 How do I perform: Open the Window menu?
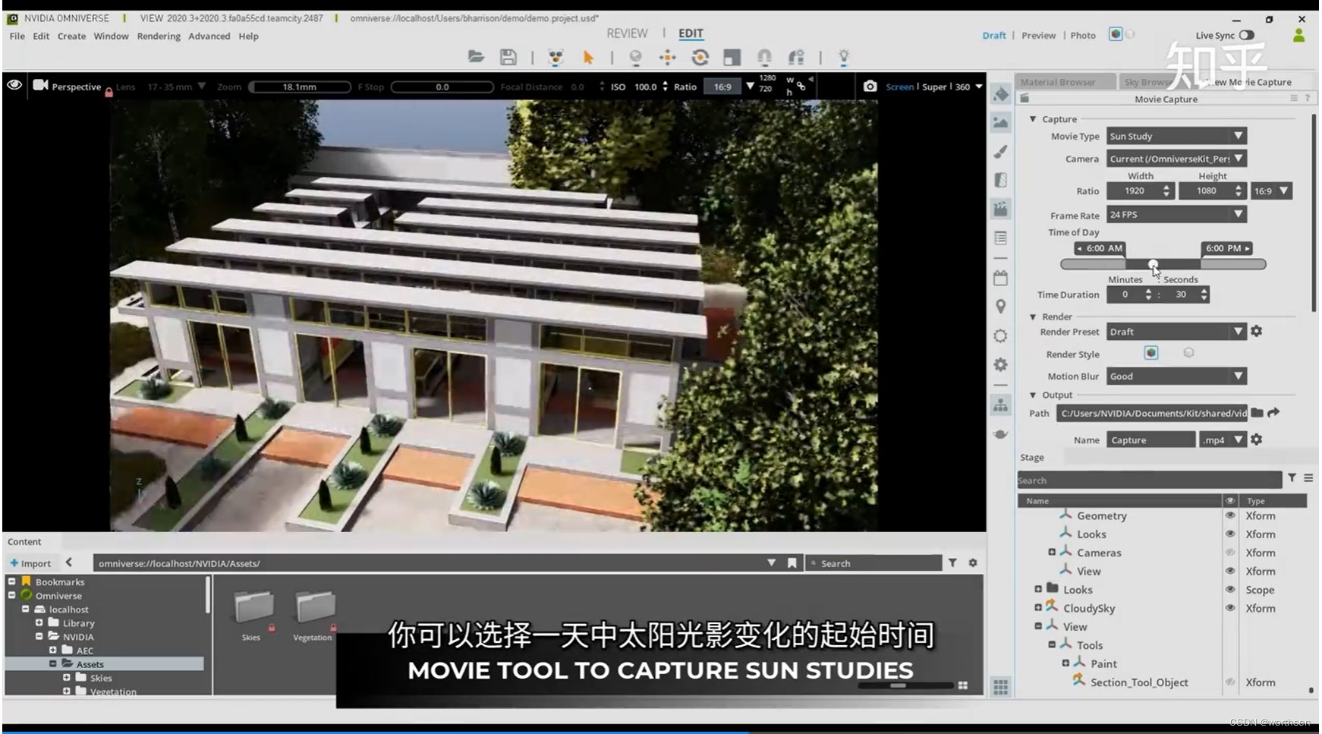click(x=111, y=36)
